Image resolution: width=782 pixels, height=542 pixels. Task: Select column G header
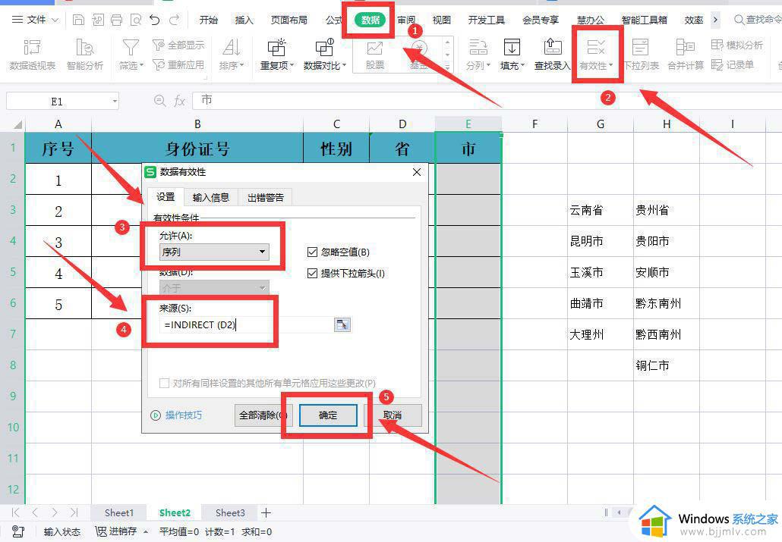601,124
